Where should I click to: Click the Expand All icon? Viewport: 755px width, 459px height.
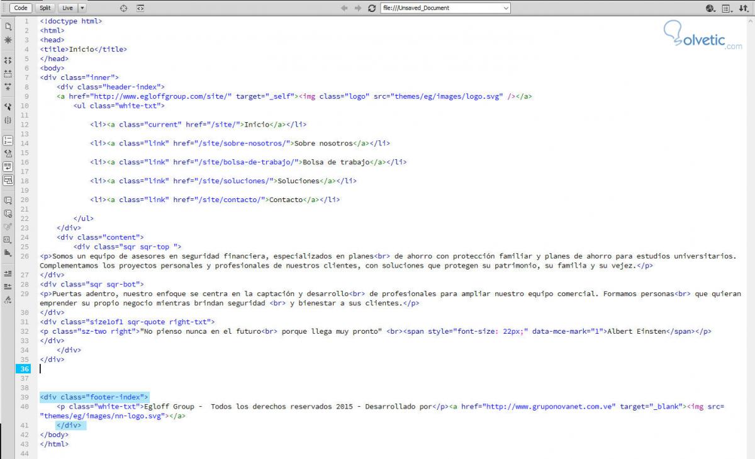[x=8, y=86]
